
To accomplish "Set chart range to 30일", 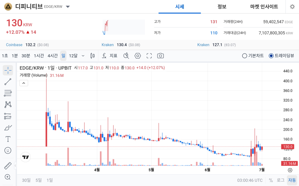I will click(x=26, y=180).
